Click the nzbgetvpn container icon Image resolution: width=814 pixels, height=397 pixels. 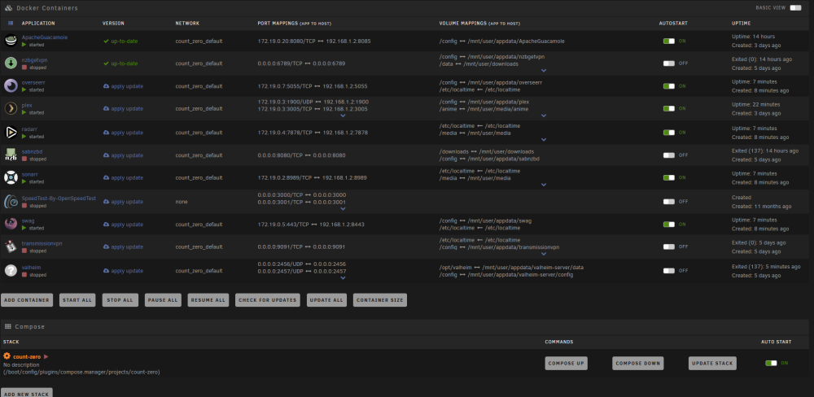tap(11, 63)
